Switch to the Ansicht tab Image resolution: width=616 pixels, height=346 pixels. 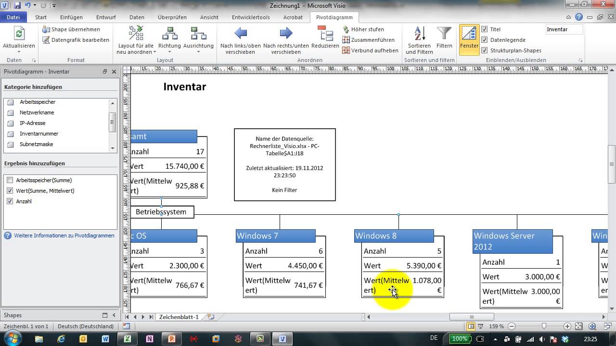pos(209,17)
